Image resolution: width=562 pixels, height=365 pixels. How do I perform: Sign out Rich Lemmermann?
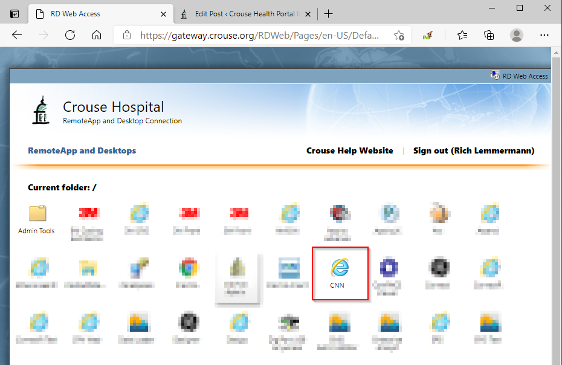point(474,150)
